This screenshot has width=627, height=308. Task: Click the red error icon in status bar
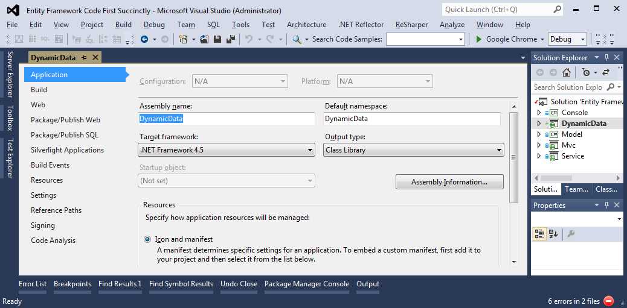[609, 301]
